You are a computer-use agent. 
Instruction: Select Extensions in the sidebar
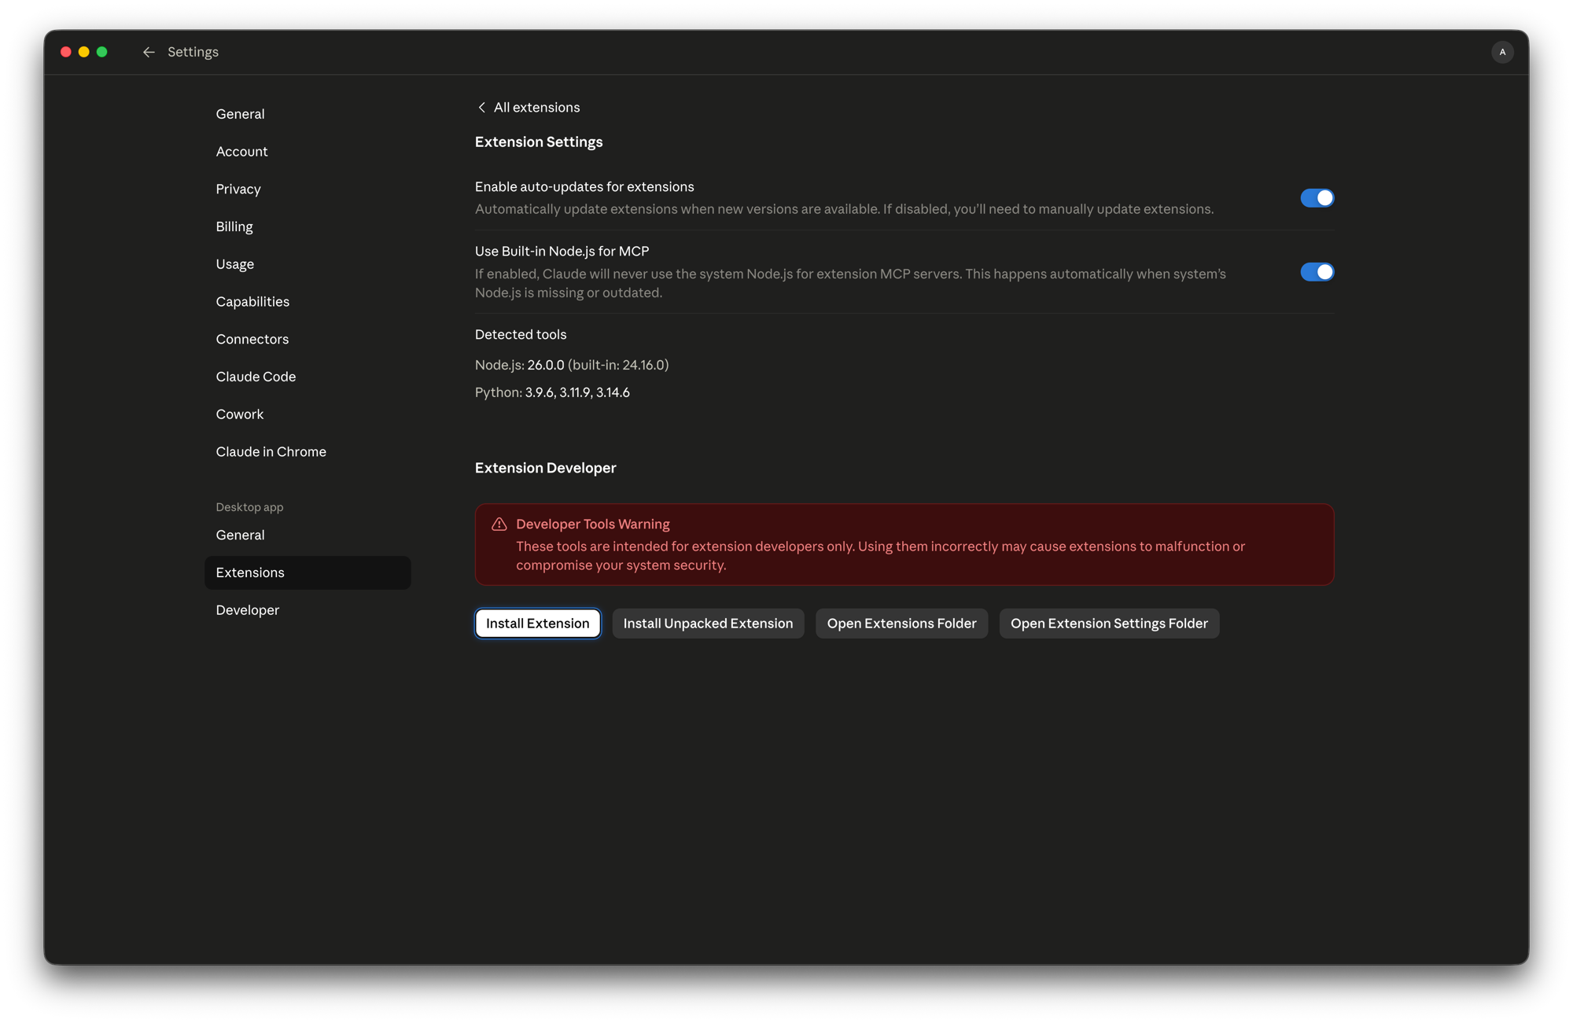pyautogui.click(x=308, y=572)
